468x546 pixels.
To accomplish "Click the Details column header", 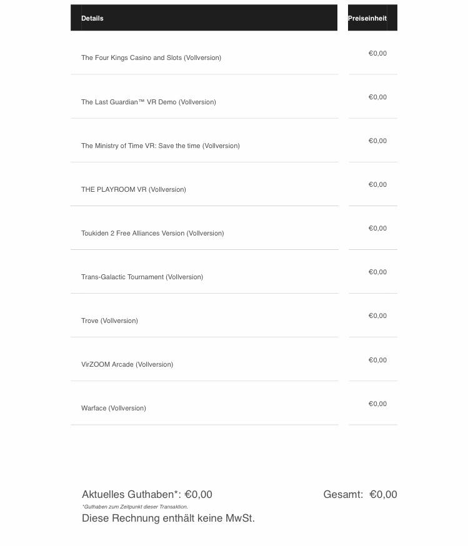I will click(92, 18).
